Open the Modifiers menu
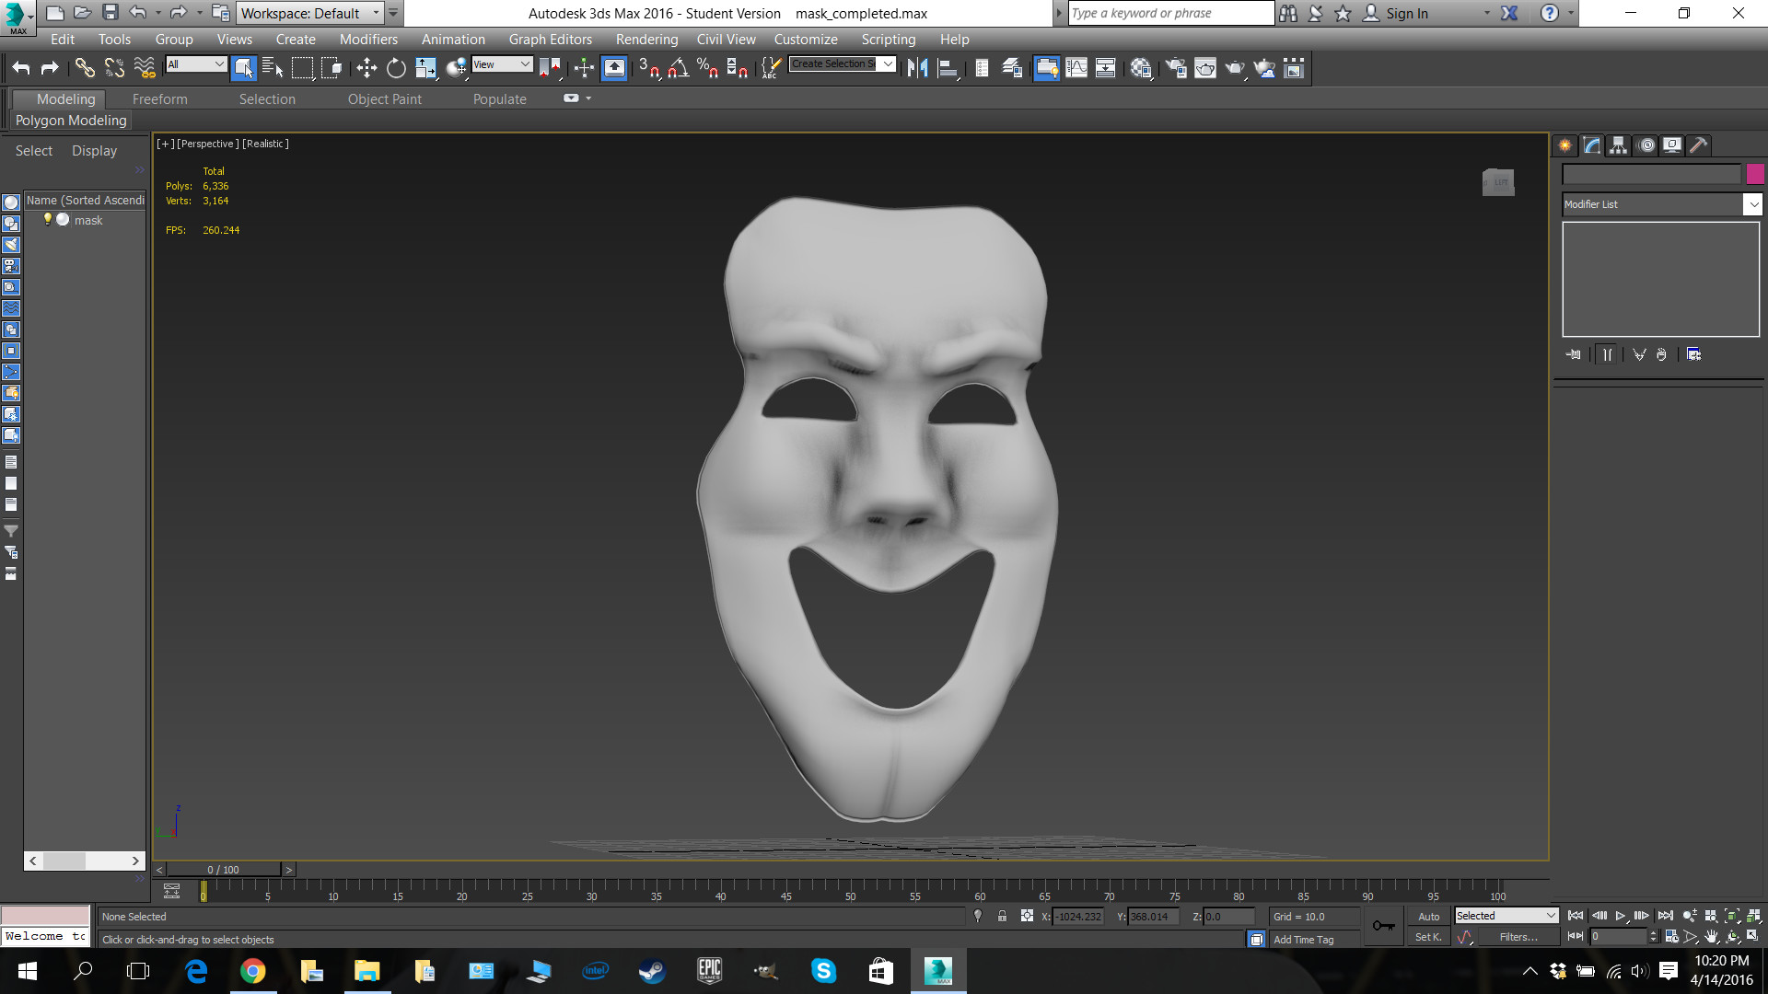This screenshot has width=1768, height=994. pyautogui.click(x=368, y=39)
